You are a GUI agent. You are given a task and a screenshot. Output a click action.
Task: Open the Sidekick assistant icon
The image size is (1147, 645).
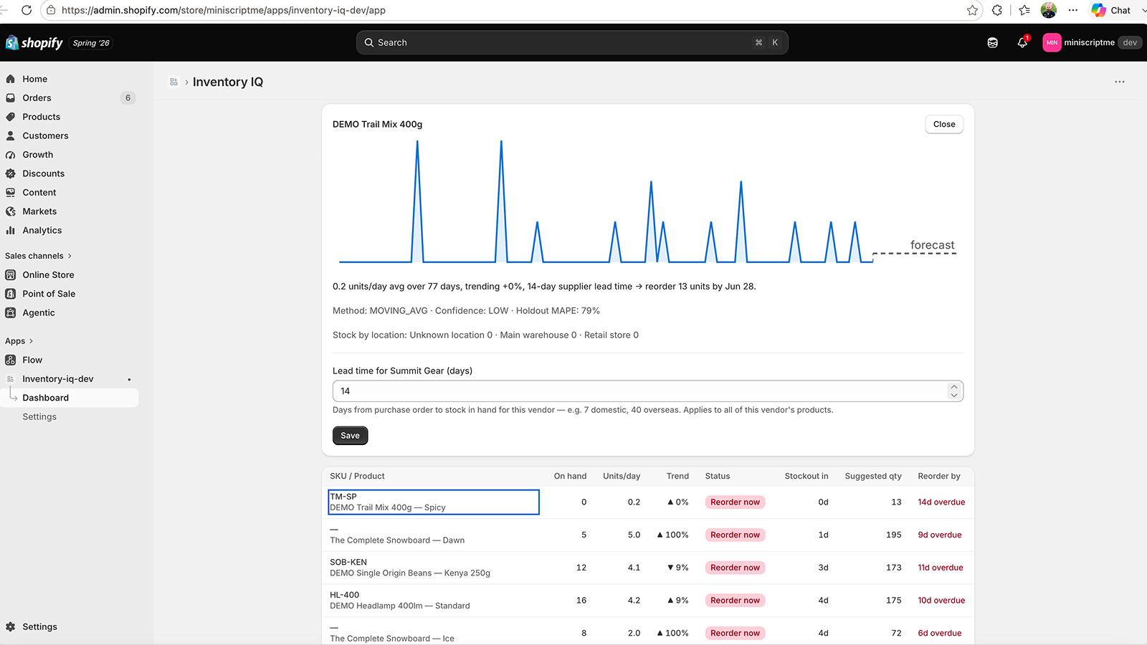click(x=993, y=43)
